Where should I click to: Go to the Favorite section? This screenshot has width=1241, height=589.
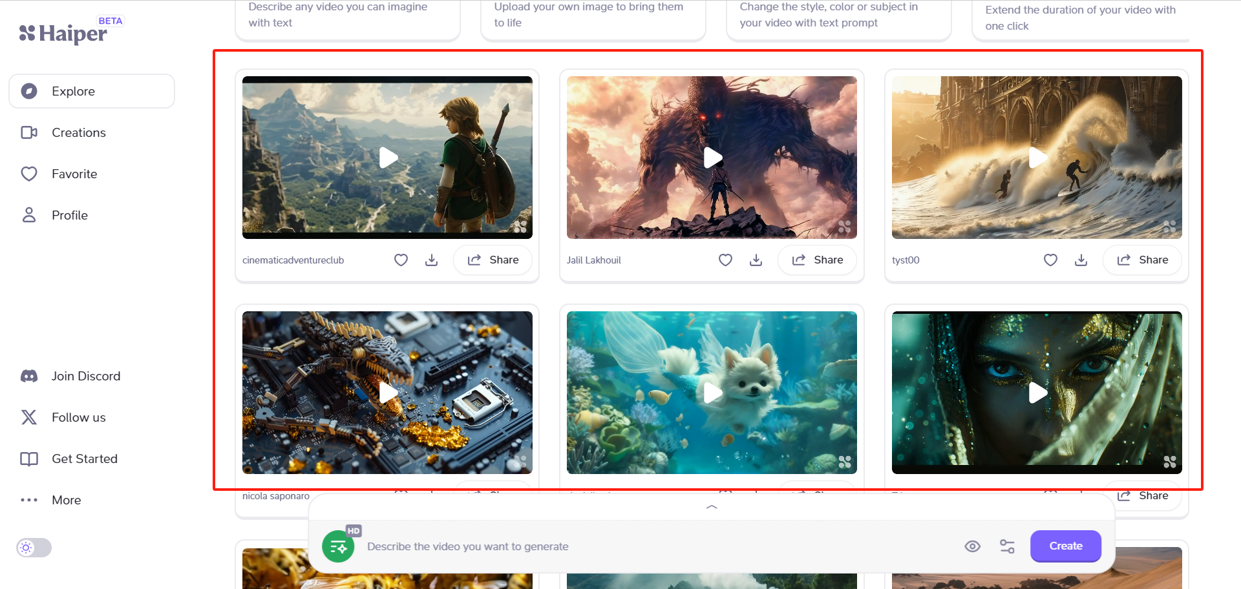74,174
